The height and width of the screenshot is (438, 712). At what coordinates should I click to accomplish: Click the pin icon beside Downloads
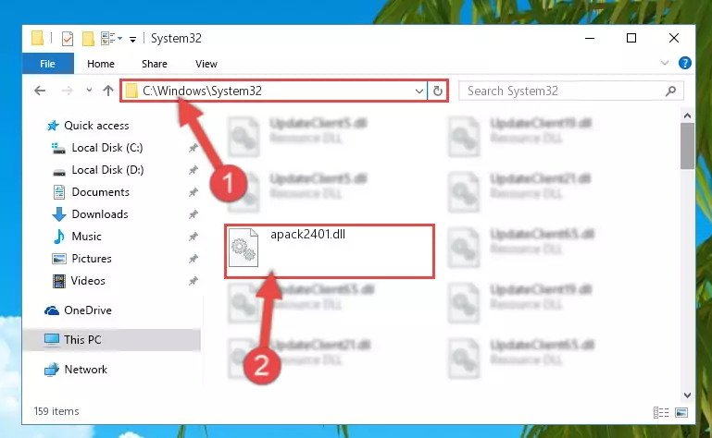click(x=193, y=214)
